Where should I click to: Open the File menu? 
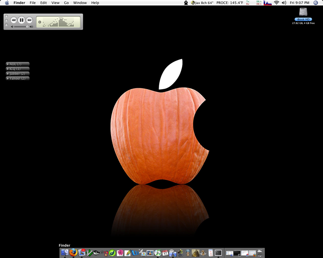tap(33, 3)
